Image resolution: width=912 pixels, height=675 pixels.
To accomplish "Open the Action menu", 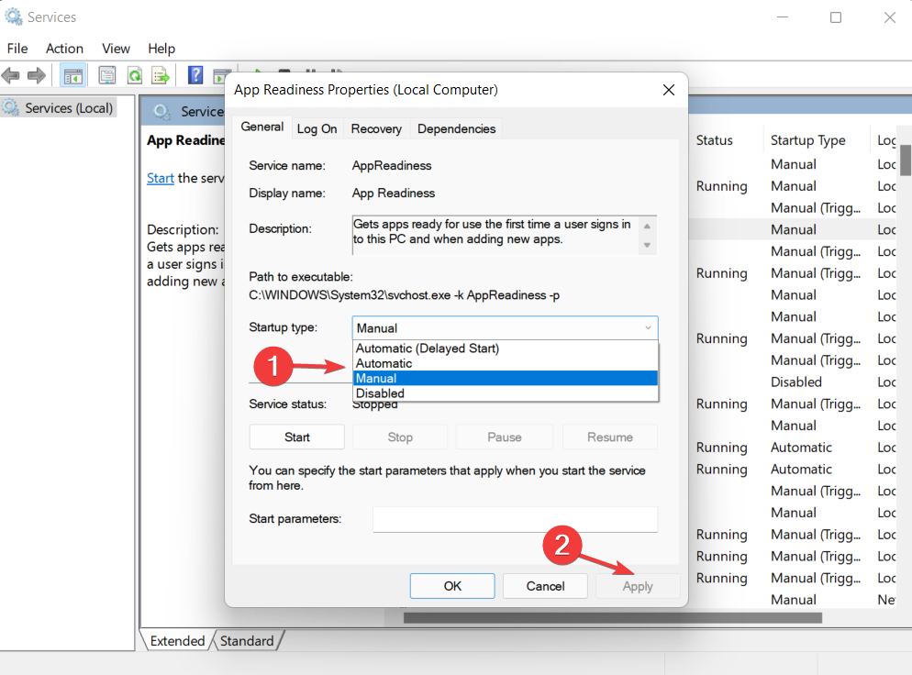I will coord(64,49).
